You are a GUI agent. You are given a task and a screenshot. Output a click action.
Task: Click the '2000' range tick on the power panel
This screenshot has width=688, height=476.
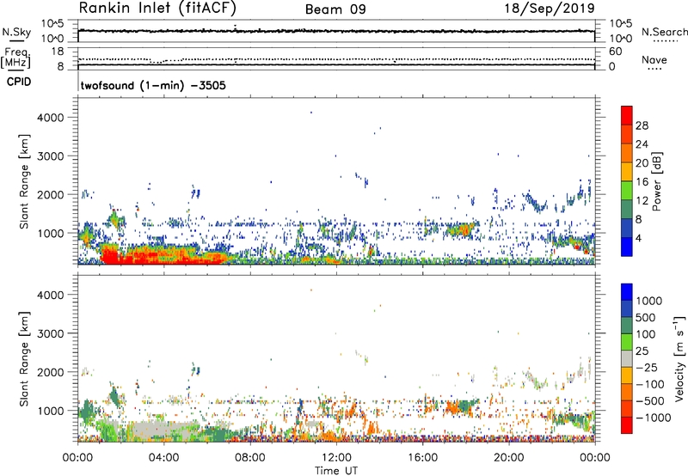click(50, 194)
